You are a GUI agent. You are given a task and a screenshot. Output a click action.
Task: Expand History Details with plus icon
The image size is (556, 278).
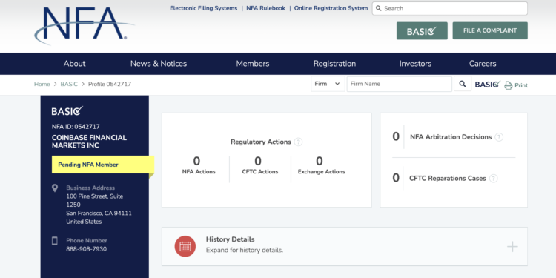[512, 246]
